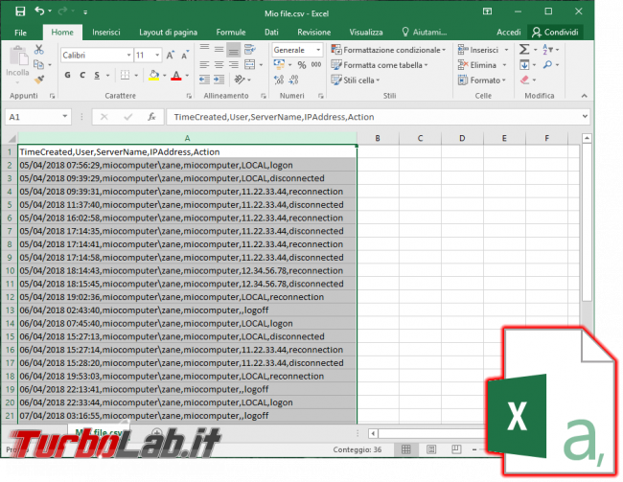Wrap text in cell icon
This screenshot has width=623, height=482.
coord(249,50)
